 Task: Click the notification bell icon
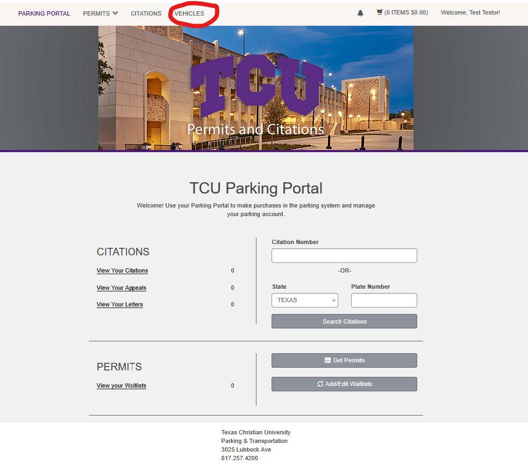360,13
